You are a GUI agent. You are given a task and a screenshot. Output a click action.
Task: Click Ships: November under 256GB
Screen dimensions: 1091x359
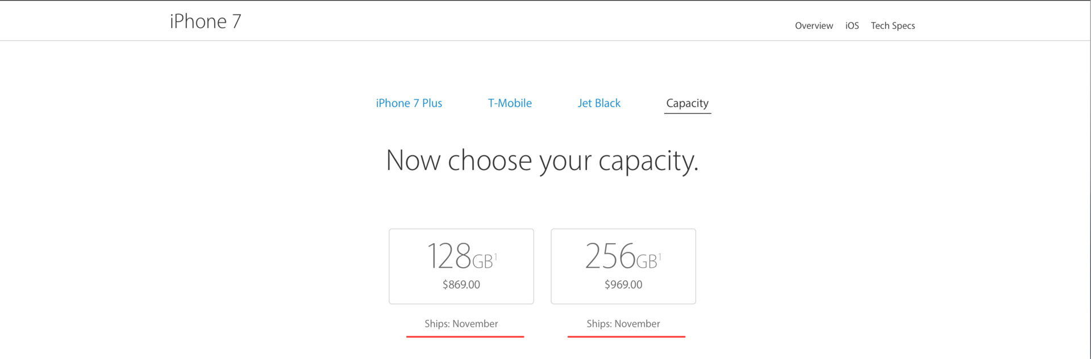pyautogui.click(x=623, y=324)
